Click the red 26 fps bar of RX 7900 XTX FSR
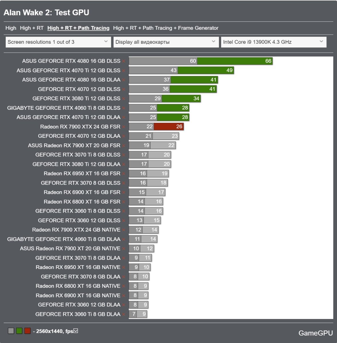Screen dimensions: 337x343 (169, 127)
